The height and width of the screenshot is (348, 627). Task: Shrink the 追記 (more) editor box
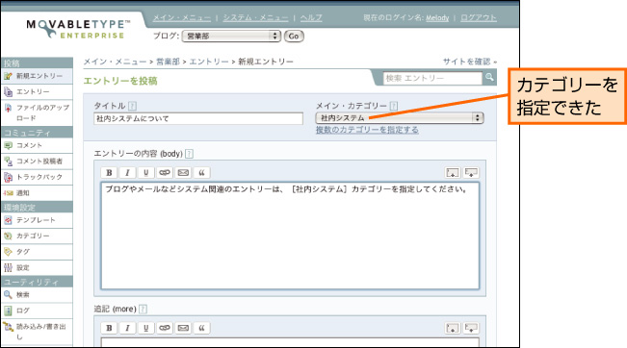pyautogui.click(x=471, y=328)
